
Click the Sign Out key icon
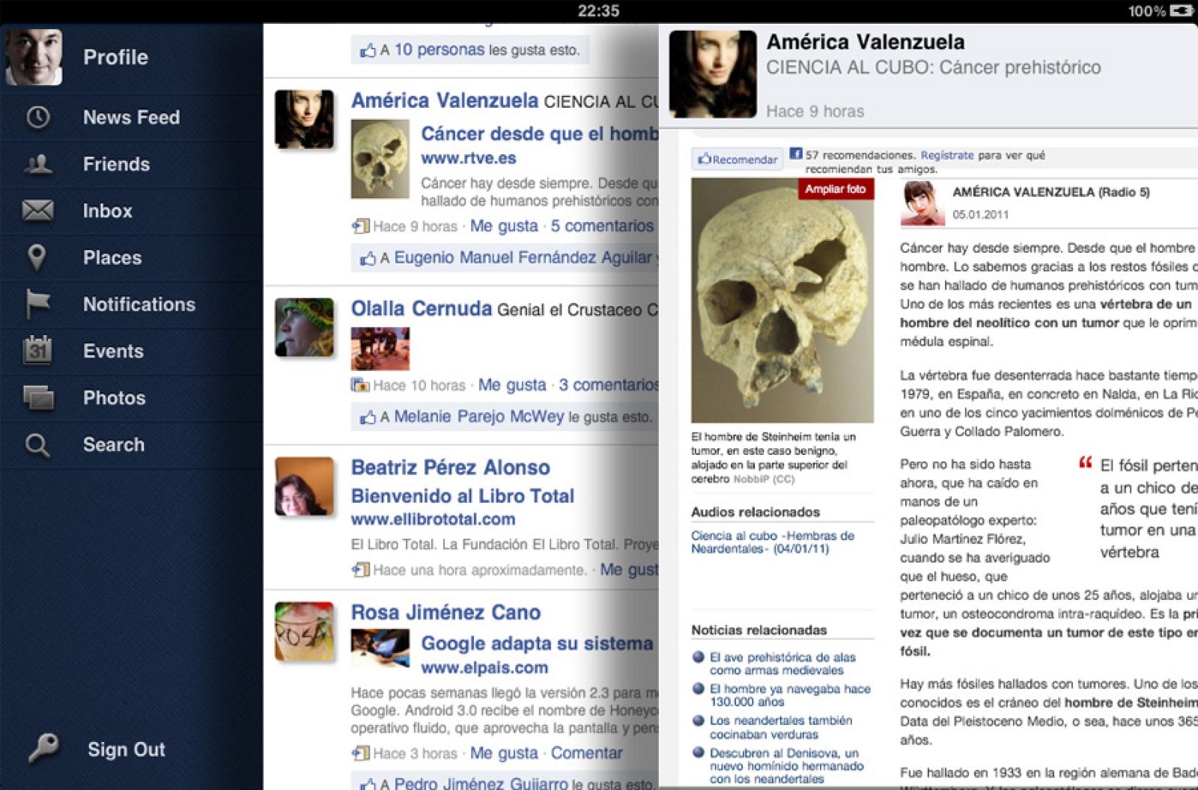(x=43, y=747)
